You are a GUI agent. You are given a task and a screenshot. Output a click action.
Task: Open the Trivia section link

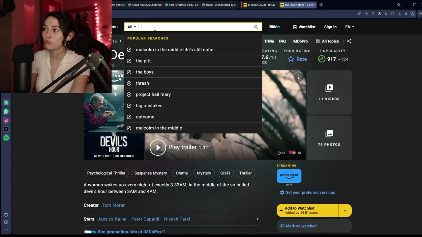tap(269, 41)
